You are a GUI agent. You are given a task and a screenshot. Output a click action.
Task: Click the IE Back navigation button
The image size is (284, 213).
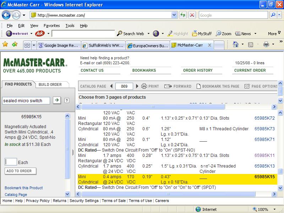pyautogui.click(x=6, y=15)
